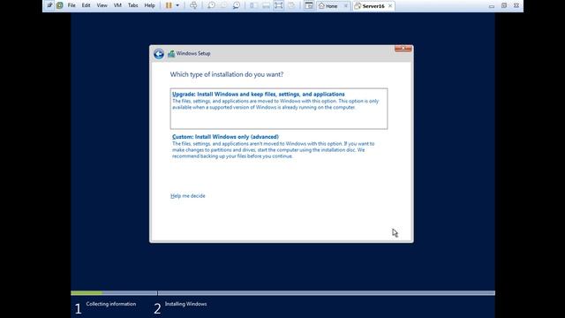
Task: Go back in Windows Setup
Action: coord(159,54)
